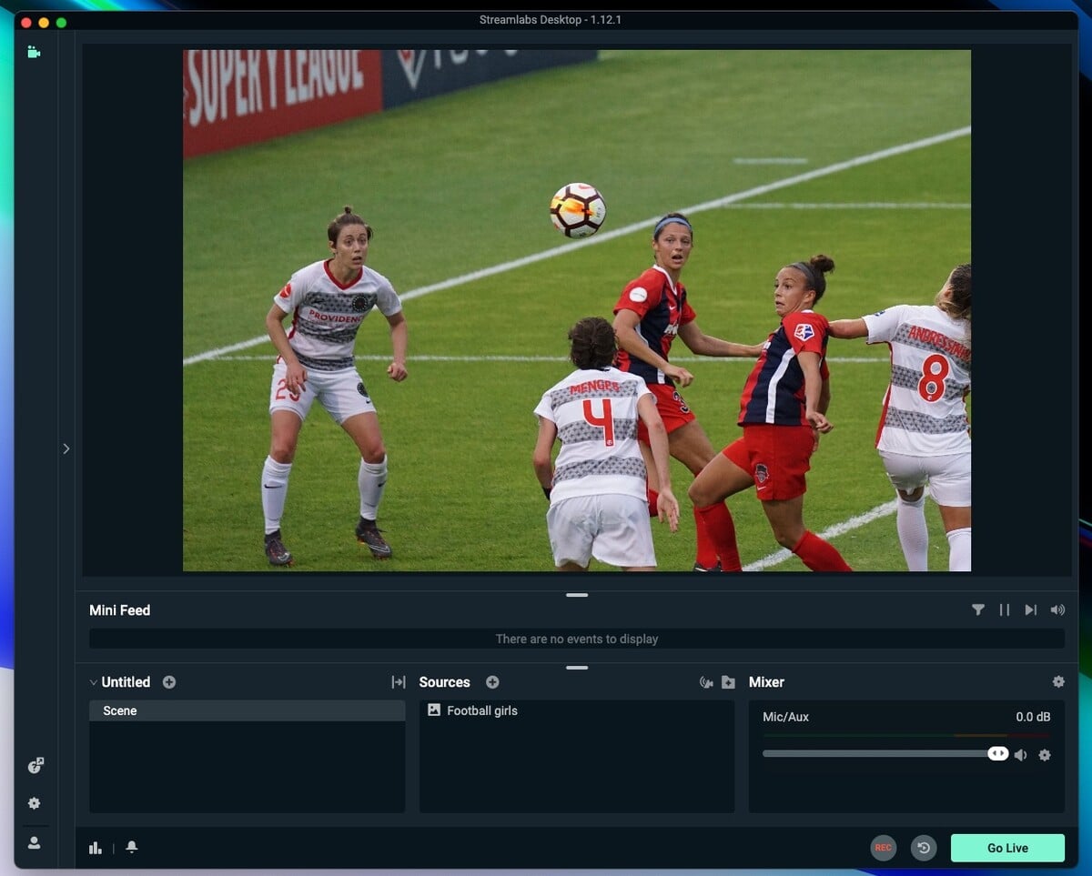Expand the left sidebar panel
This screenshot has height=876, width=1092.
click(66, 448)
